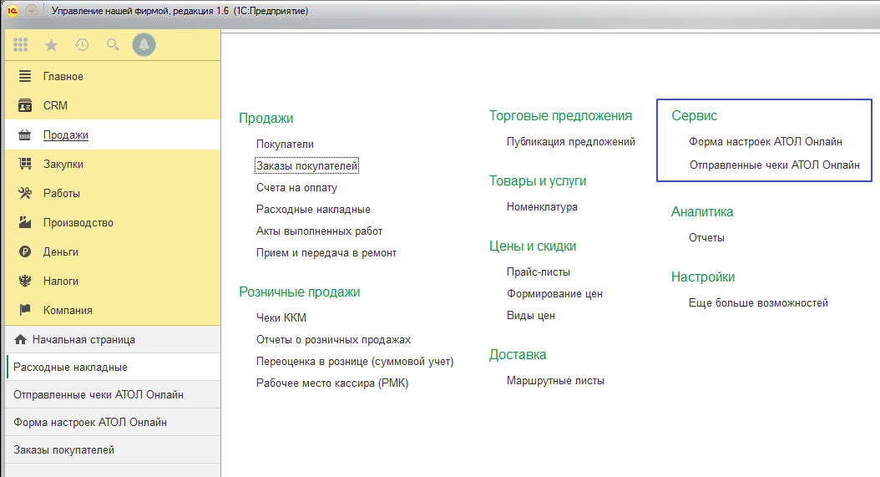The height and width of the screenshot is (477, 880).
Task: Open Переоценка в рознице (суммовой учет)
Action: [x=355, y=361]
